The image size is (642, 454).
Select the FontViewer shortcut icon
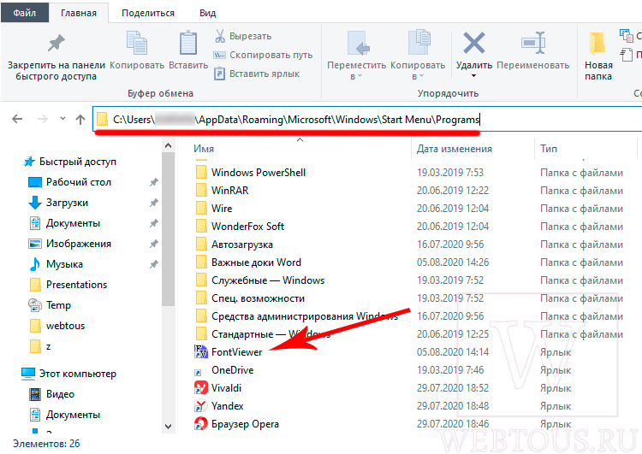pyautogui.click(x=200, y=351)
